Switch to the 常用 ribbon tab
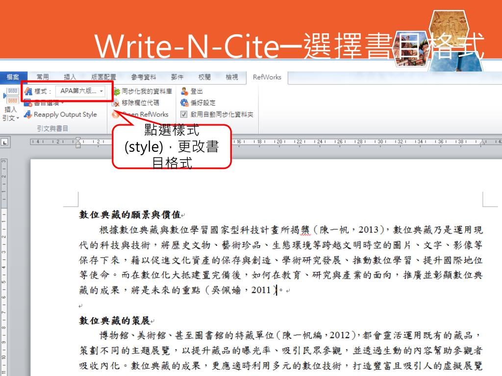 click(x=43, y=77)
